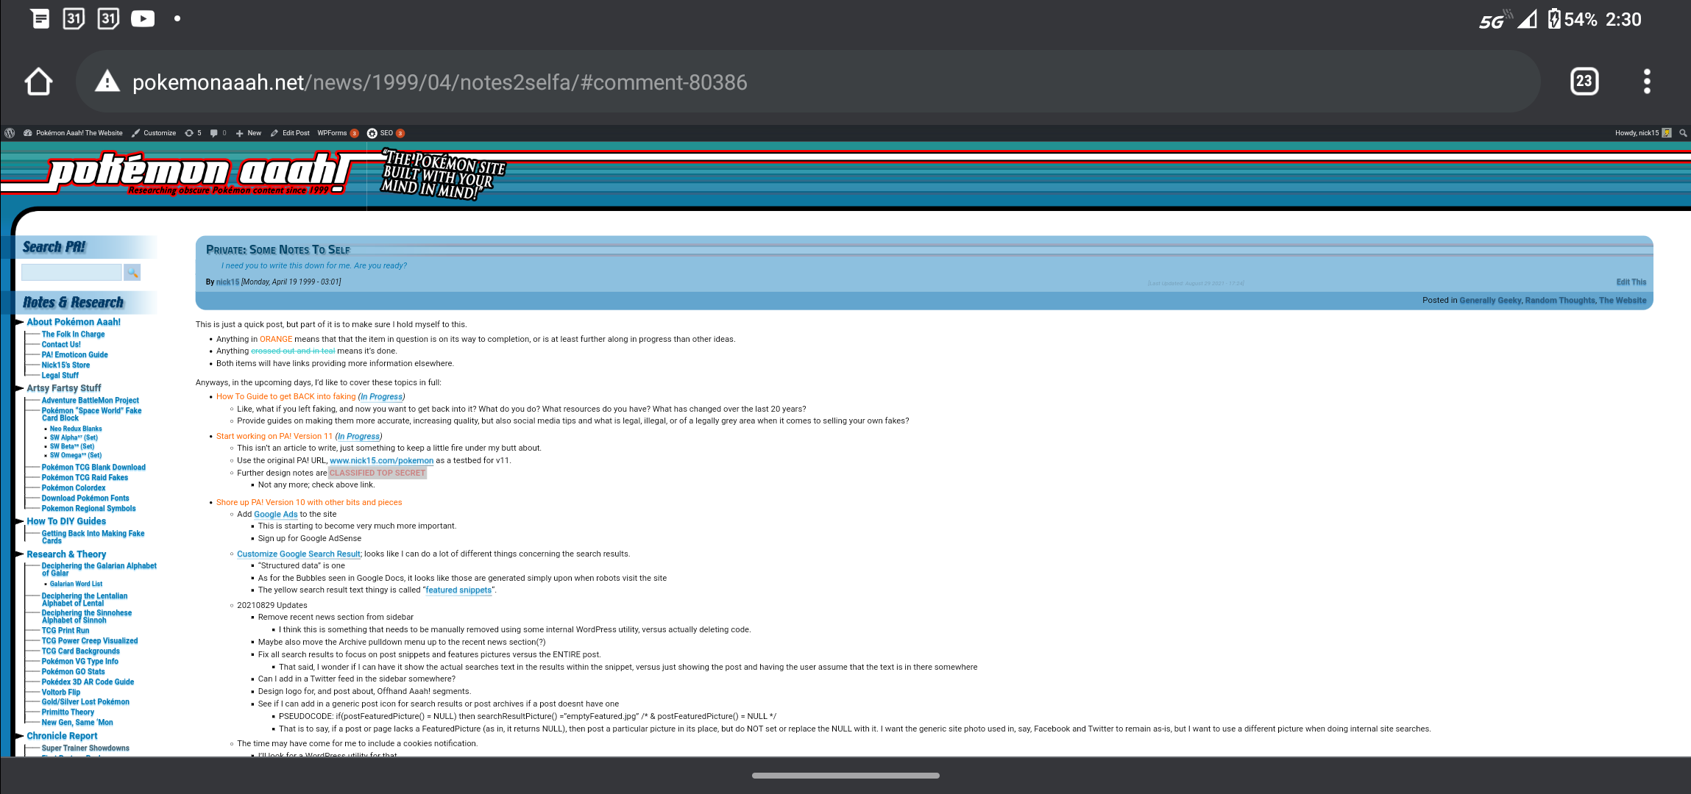The height and width of the screenshot is (794, 1691).
Task: Click the Search PA! text field
Action: pos(71,273)
